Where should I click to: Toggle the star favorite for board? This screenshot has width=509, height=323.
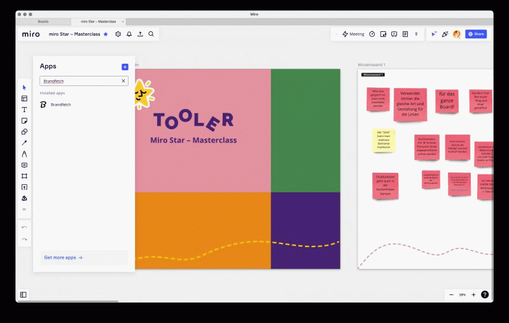(x=106, y=34)
